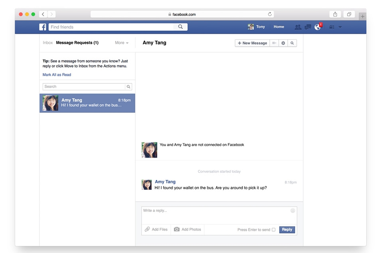Start a video call icon
This screenshot has width=383, height=253.
point(274,43)
